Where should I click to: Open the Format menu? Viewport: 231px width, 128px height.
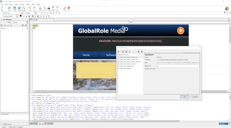(x=22, y=4)
